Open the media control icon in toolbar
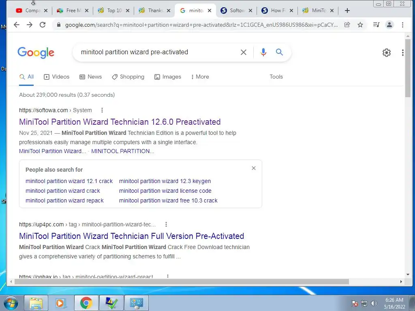415x311 pixels. 376,25
